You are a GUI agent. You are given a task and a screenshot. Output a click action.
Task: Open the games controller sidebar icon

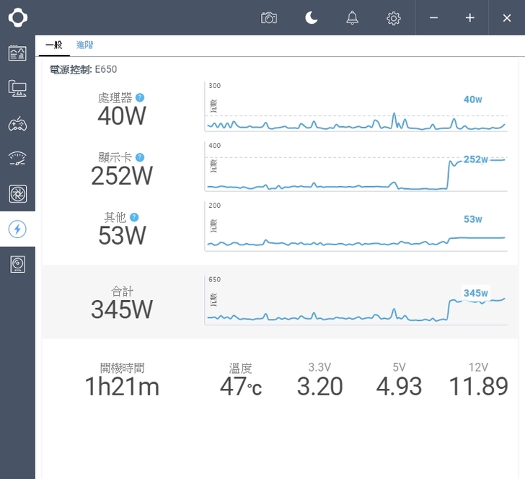click(17, 123)
